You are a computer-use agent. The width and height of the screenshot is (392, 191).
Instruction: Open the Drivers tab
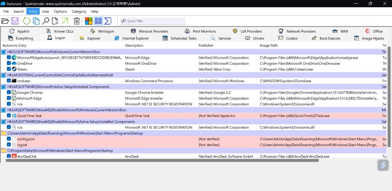[x=255, y=38]
